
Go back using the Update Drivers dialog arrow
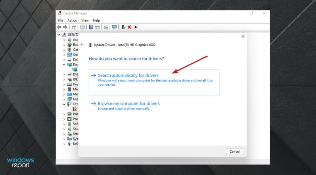[x=82, y=45]
